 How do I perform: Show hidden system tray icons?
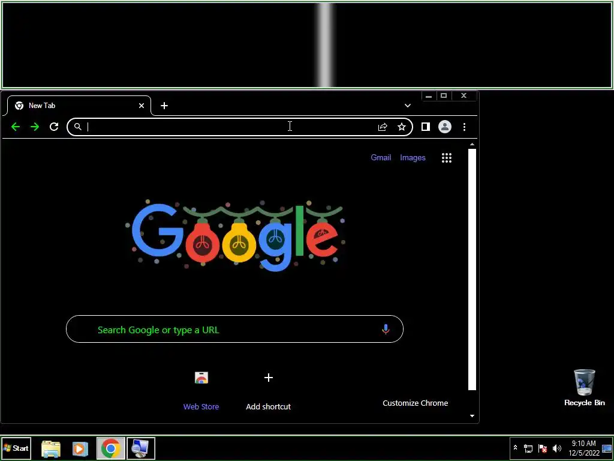coord(515,448)
